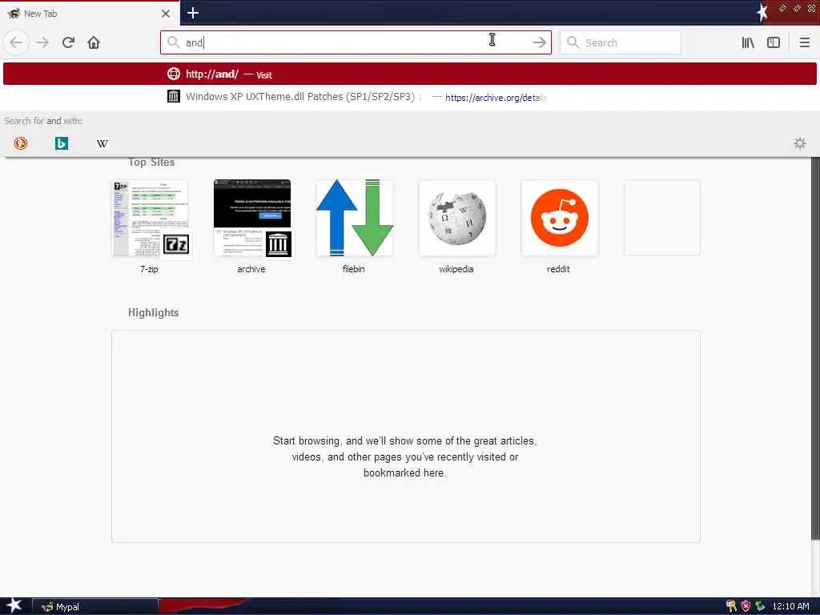Viewport: 820px width, 615px height.
Task: Reload the current page
Action: 68,42
